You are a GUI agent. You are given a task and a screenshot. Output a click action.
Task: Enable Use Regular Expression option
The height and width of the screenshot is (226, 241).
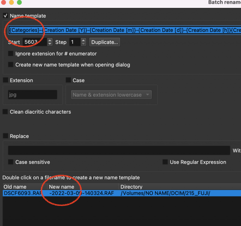click(165, 162)
